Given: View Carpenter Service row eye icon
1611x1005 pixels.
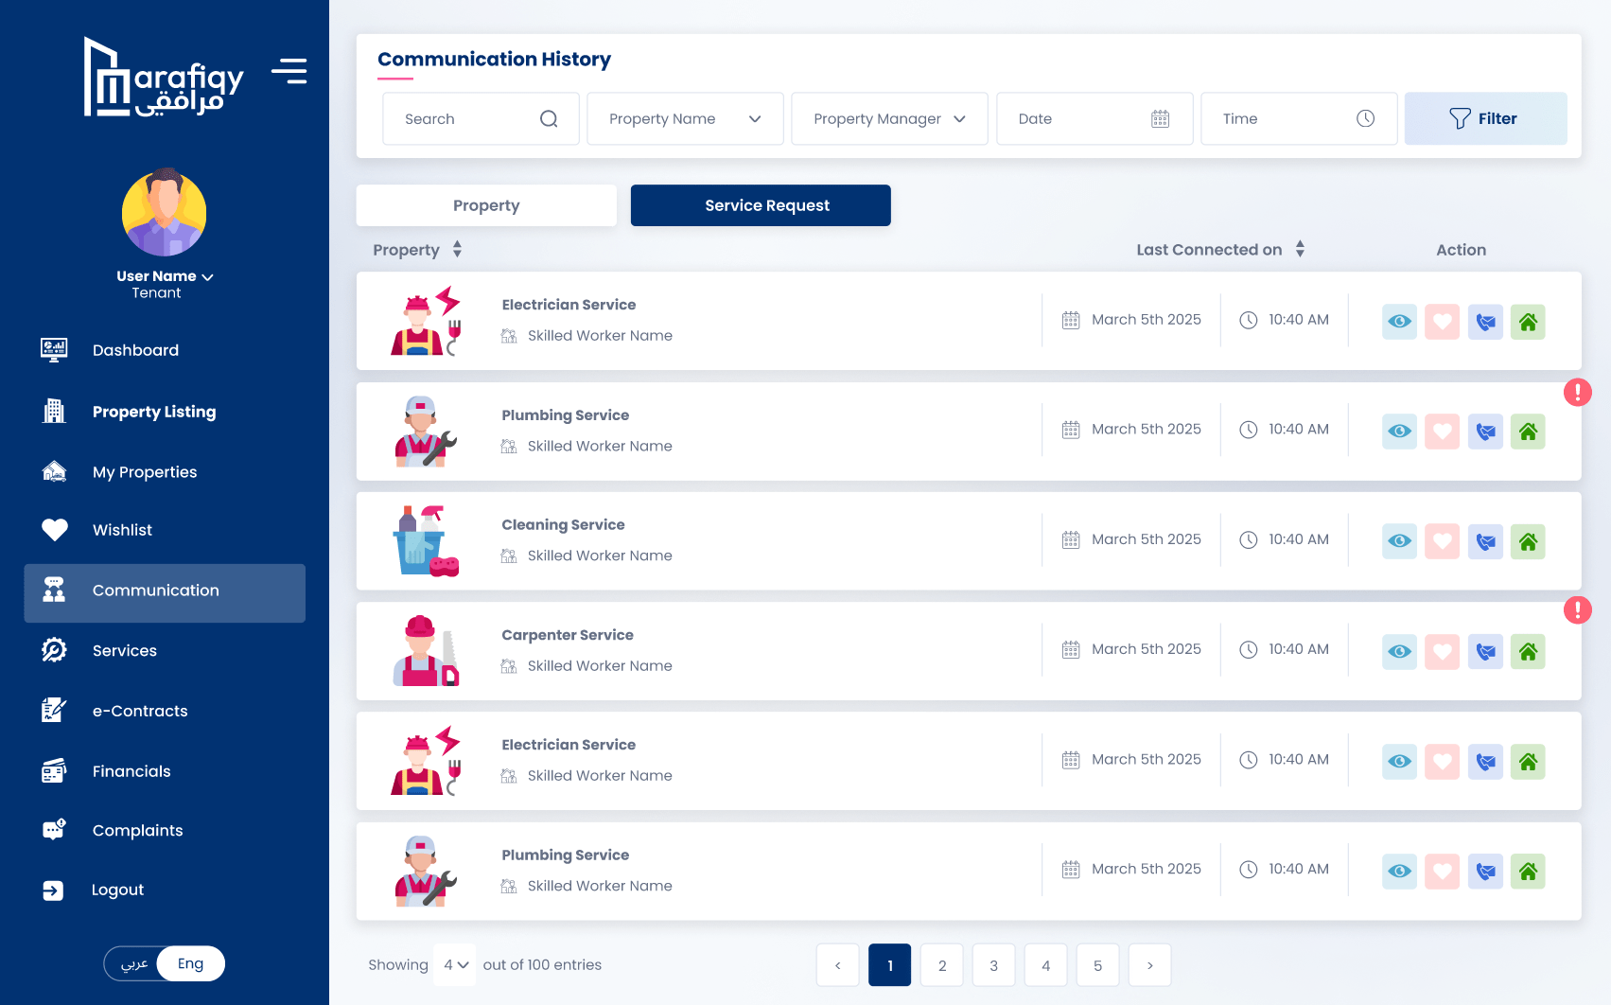Looking at the screenshot, I should click(1399, 651).
